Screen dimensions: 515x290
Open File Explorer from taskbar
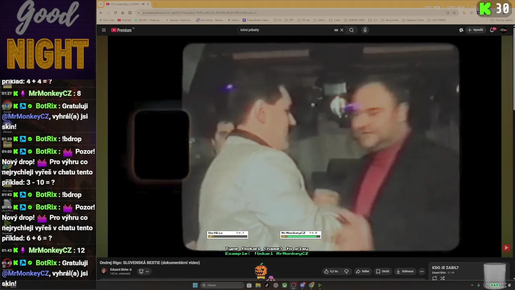[x=258, y=285]
